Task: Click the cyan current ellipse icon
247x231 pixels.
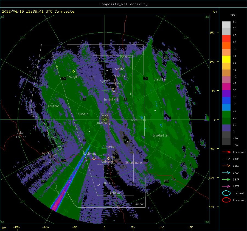Action: coord(226,193)
